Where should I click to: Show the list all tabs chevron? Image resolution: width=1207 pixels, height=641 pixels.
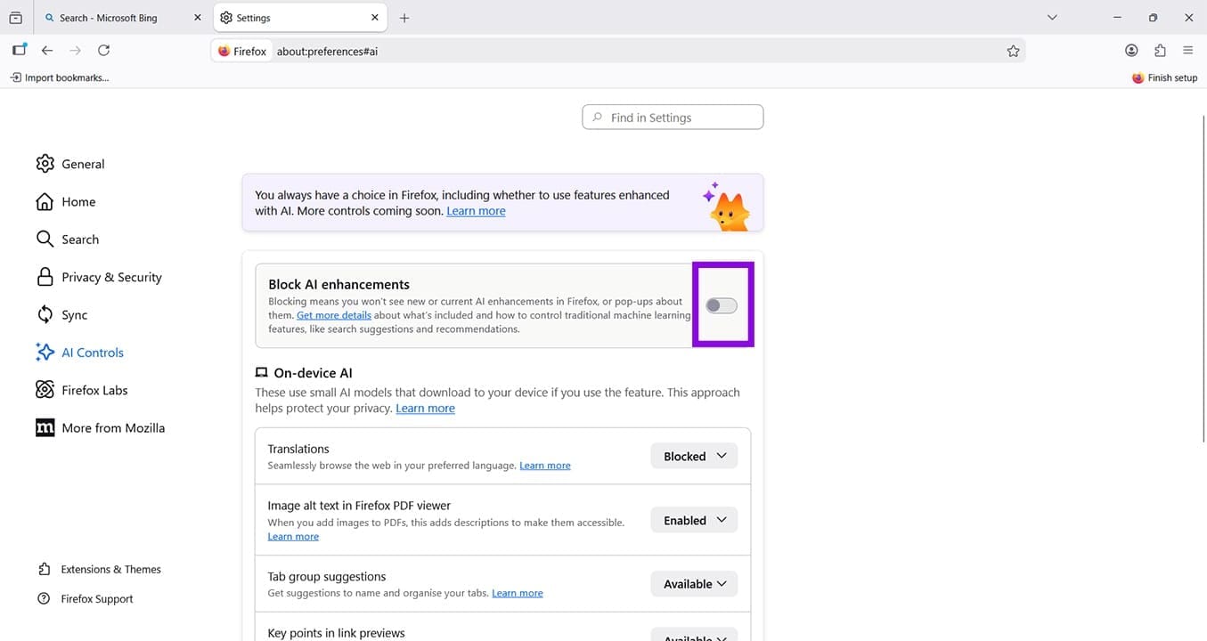click(x=1052, y=18)
